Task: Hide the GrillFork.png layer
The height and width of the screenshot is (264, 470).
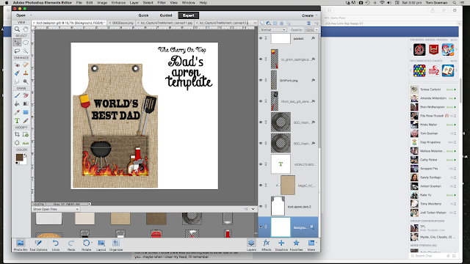Action: tap(261, 80)
